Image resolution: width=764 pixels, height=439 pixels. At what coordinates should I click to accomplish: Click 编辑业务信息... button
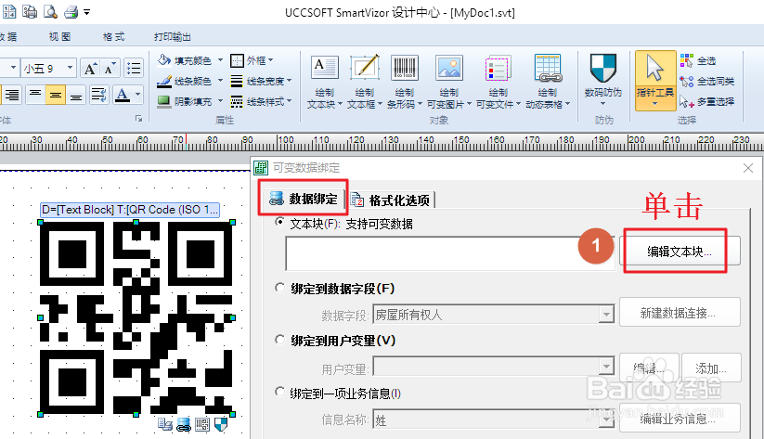coord(680,418)
